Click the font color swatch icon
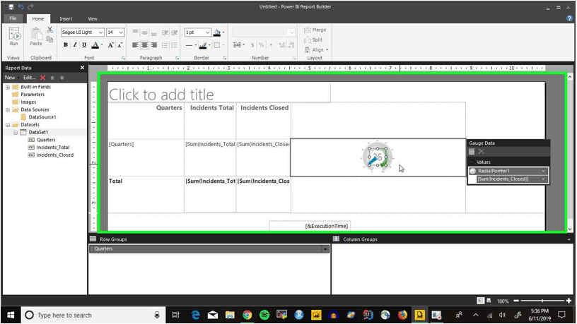The image size is (577, 324). click(95, 44)
